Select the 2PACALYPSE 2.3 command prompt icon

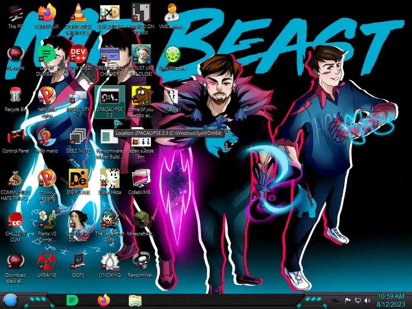(x=110, y=102)
